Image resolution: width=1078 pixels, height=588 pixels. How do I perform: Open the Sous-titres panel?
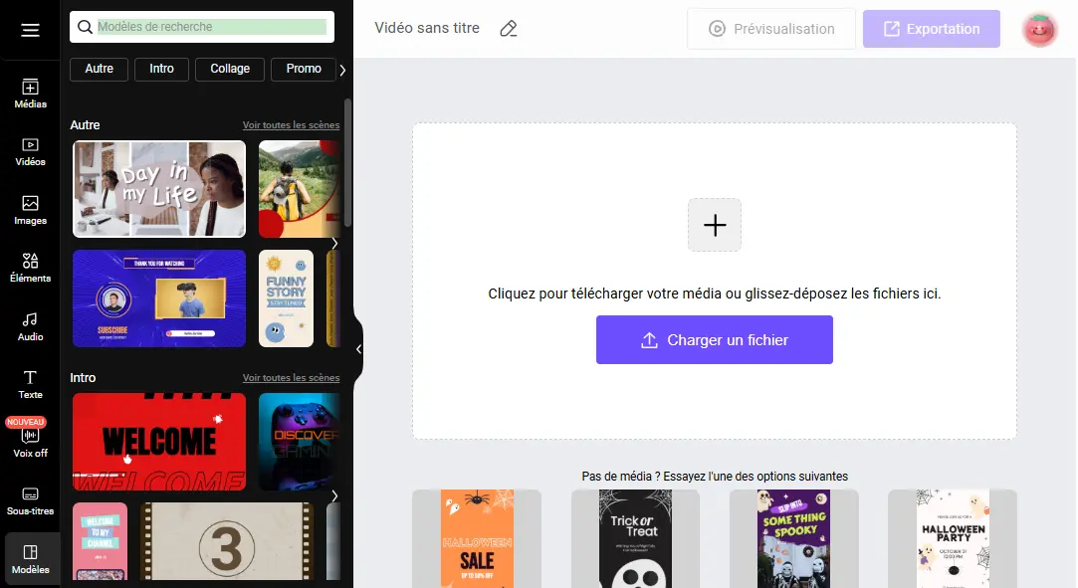click(30, 500)
